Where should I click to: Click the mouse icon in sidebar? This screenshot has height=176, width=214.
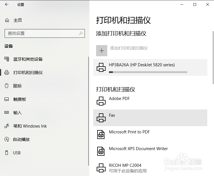click(x=6, y=86)
